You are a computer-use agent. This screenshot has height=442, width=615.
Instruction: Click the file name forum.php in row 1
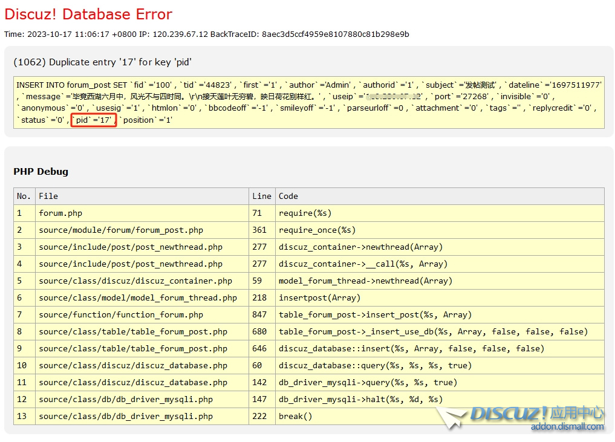point(60,213)
